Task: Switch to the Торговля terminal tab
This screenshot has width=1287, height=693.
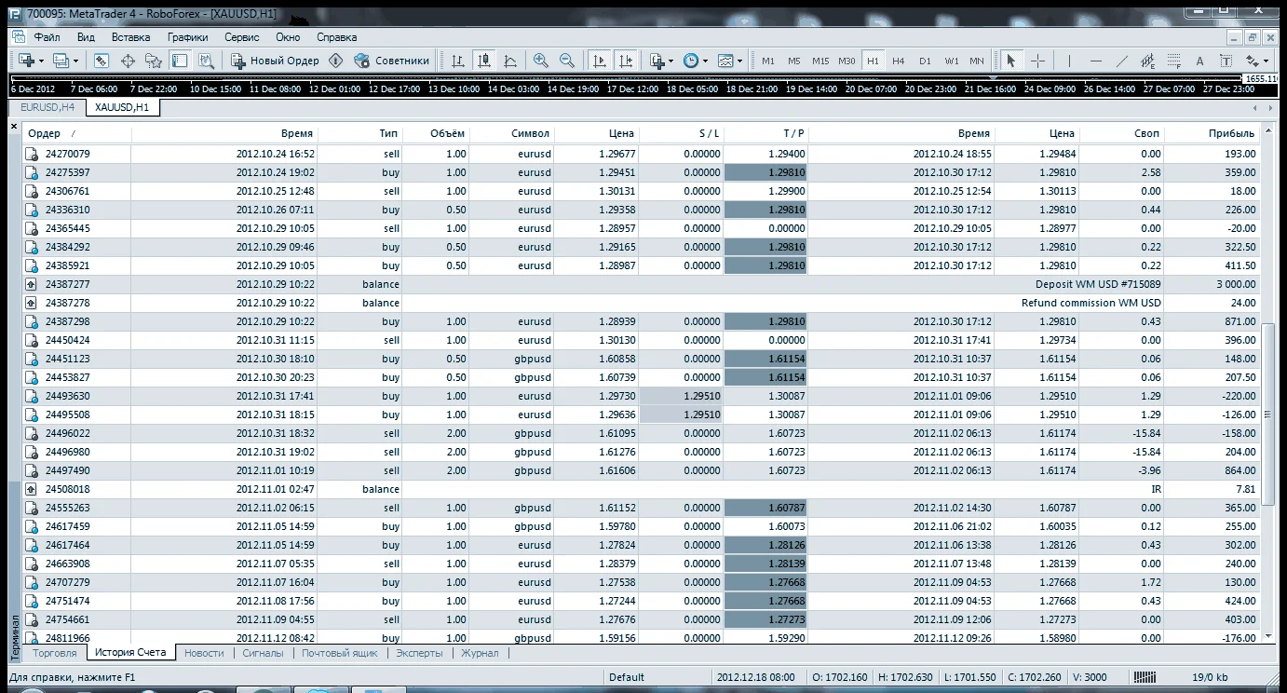Action: click(54, 653)
